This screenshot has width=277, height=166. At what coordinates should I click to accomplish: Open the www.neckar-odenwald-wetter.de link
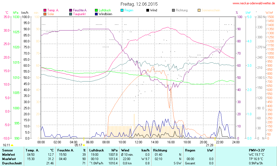[x=254, y=4]
